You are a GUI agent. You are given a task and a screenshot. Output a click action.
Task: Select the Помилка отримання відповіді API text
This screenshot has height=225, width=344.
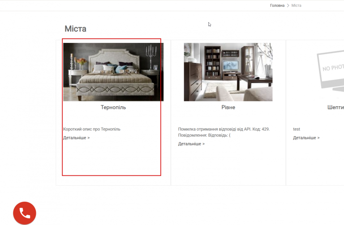coord(224,132)
